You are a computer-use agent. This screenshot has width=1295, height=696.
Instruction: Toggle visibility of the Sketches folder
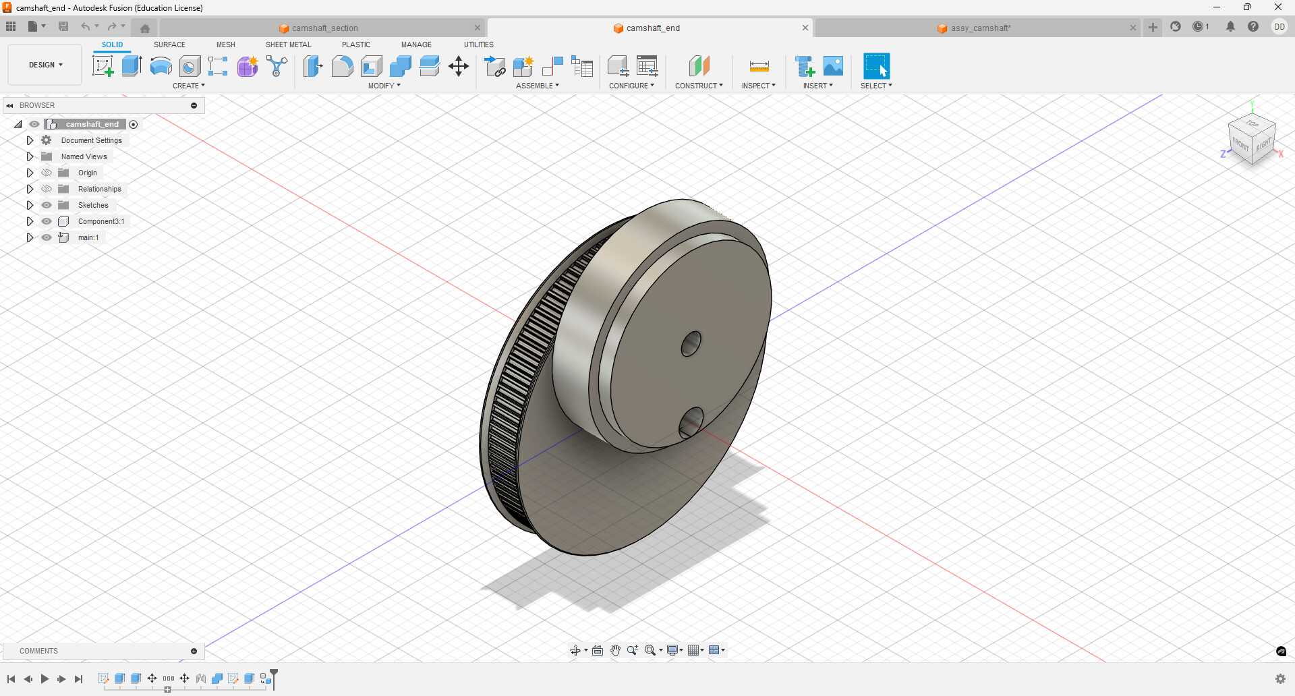(x=46, y=205)
